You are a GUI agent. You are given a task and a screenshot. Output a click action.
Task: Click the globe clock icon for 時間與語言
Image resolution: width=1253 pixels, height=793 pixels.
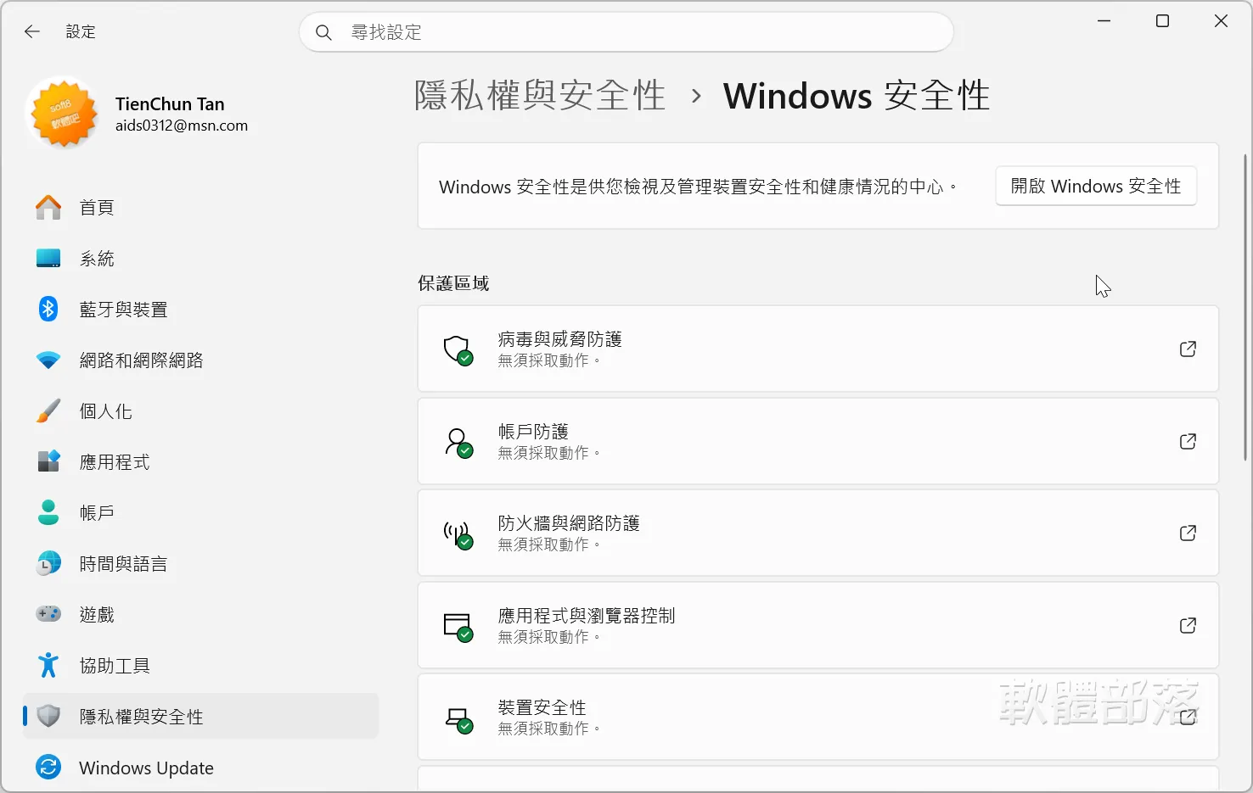48,564
